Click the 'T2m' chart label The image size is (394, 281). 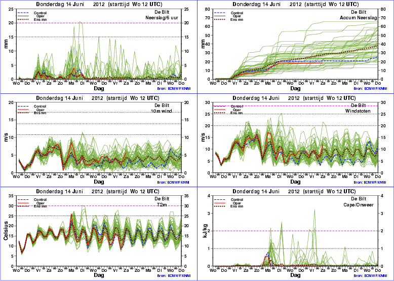coord(162,205)
